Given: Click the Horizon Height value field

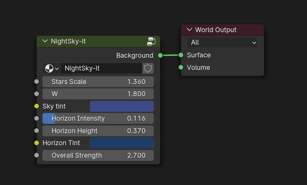Looking at the screenshot, I should [x=98, y=131].
